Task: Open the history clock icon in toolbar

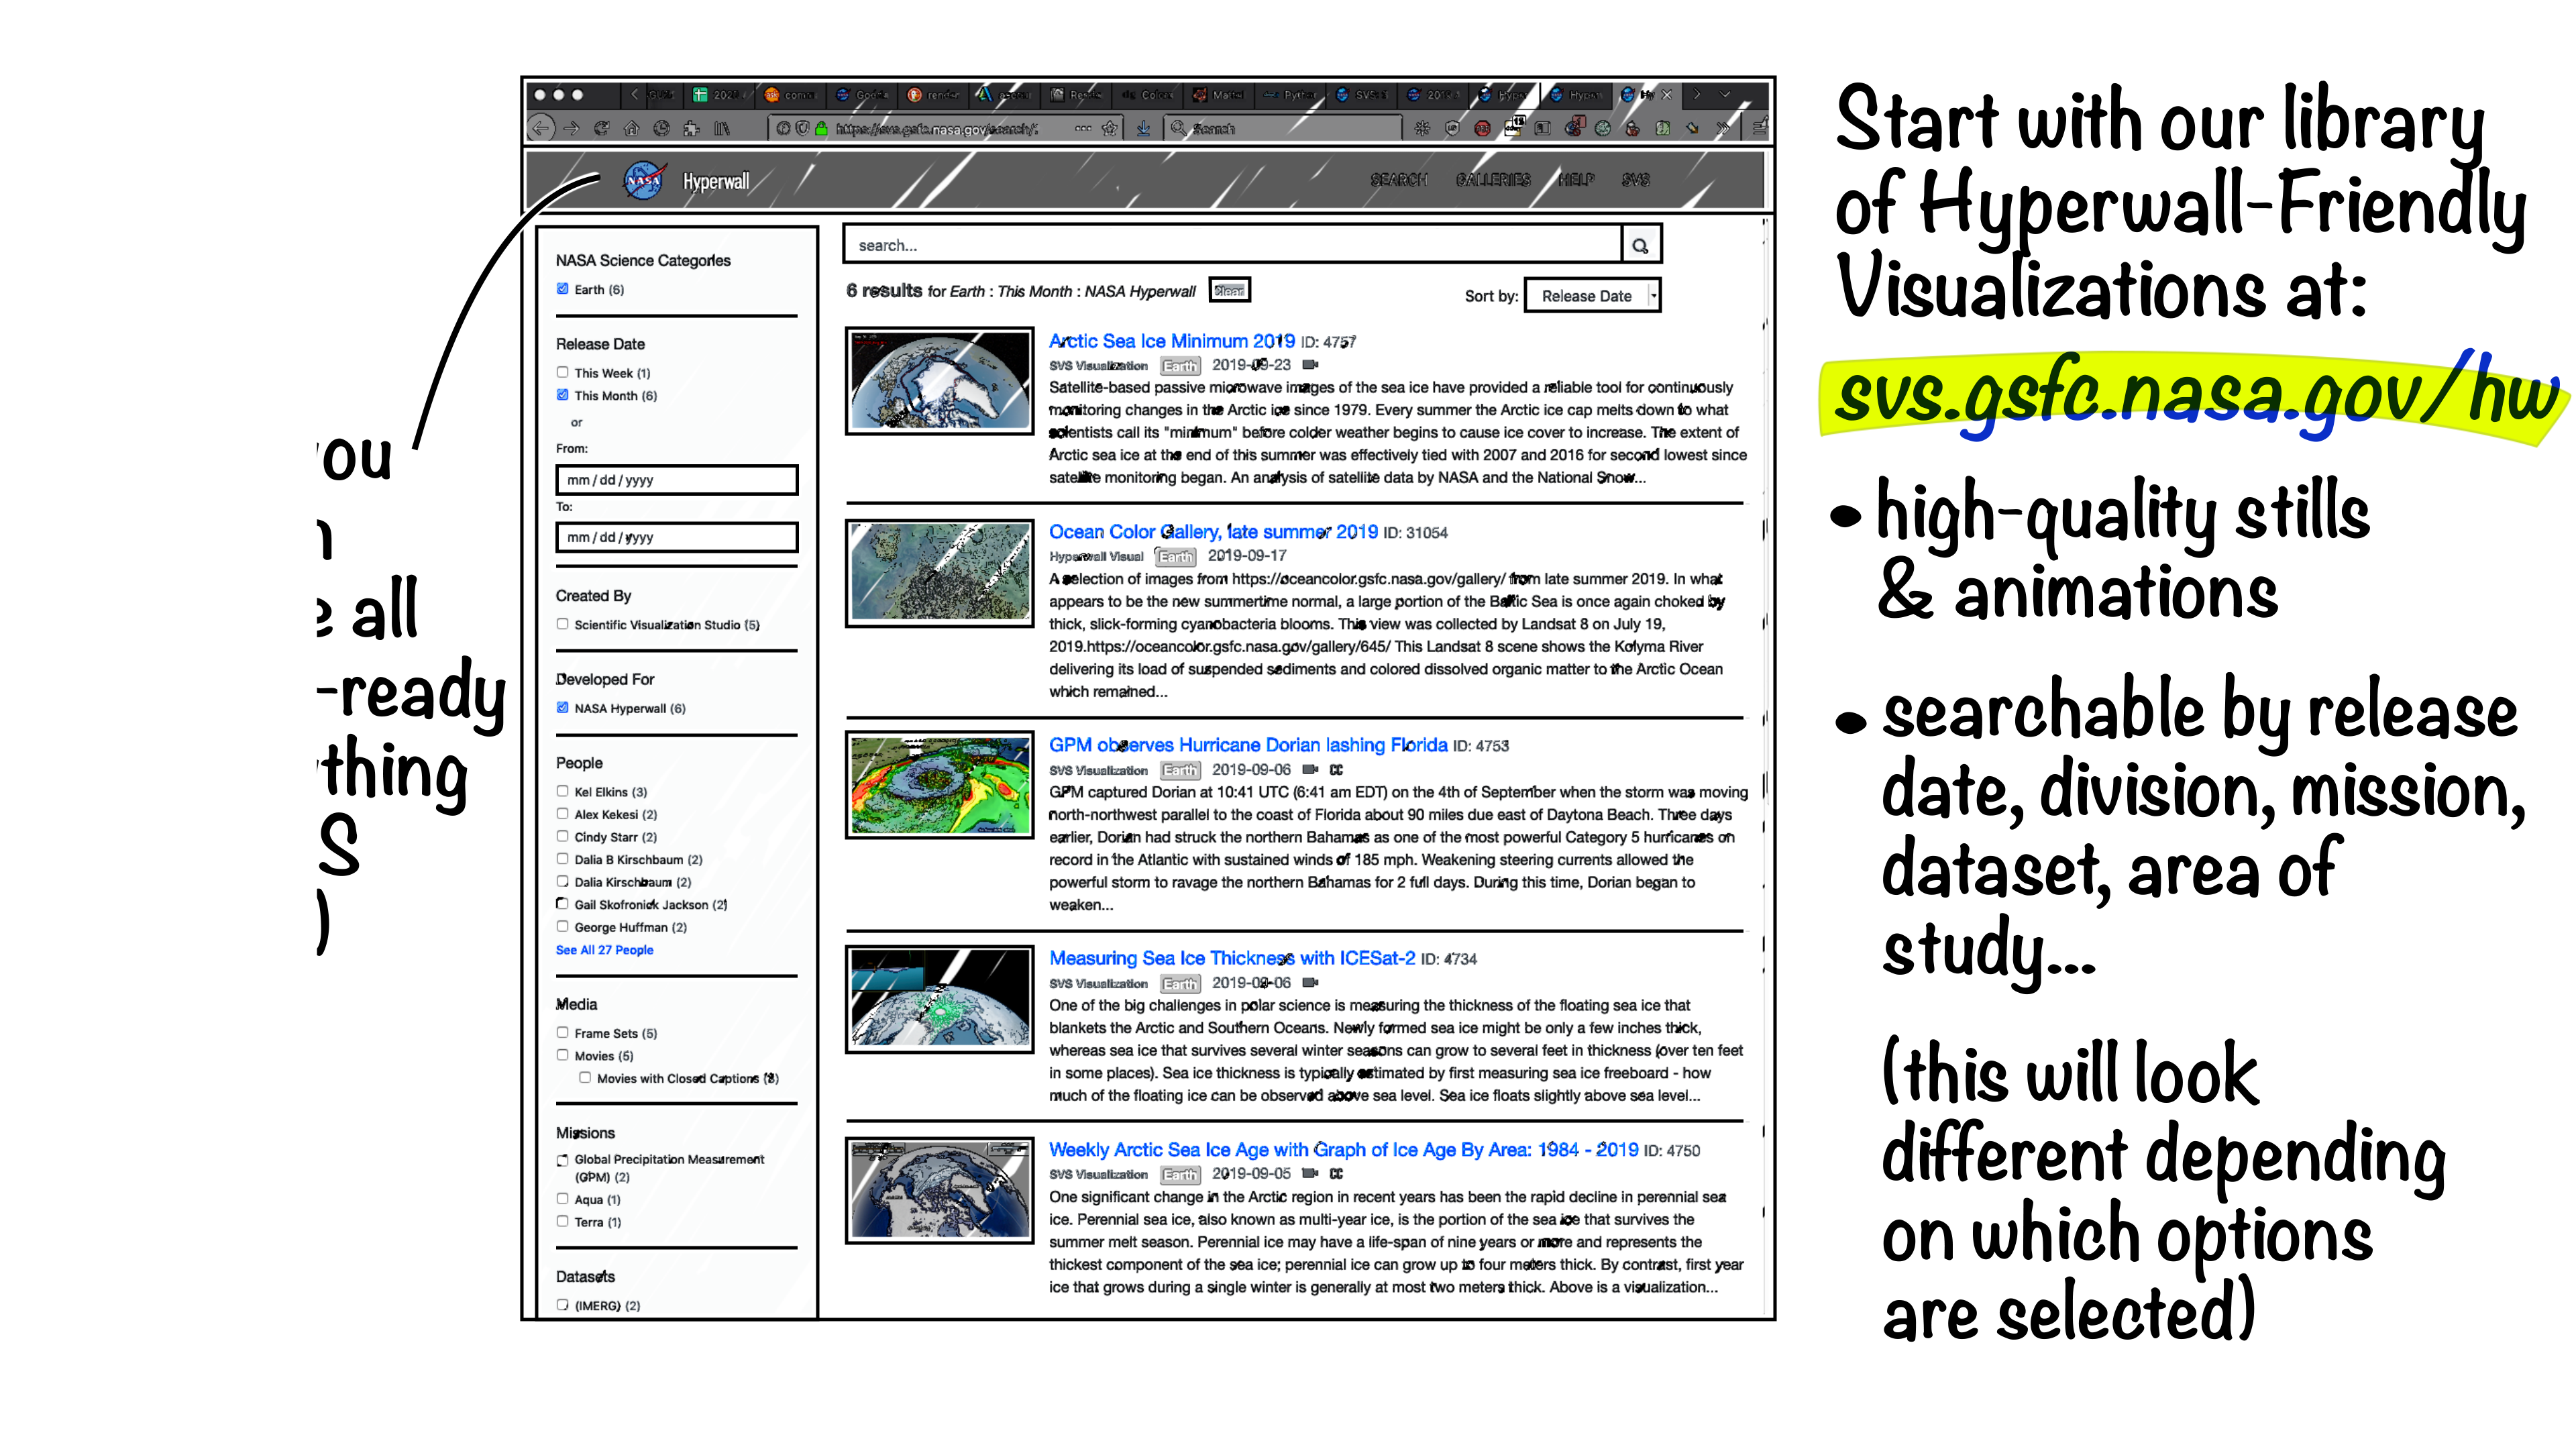Action: coord(661,128)
